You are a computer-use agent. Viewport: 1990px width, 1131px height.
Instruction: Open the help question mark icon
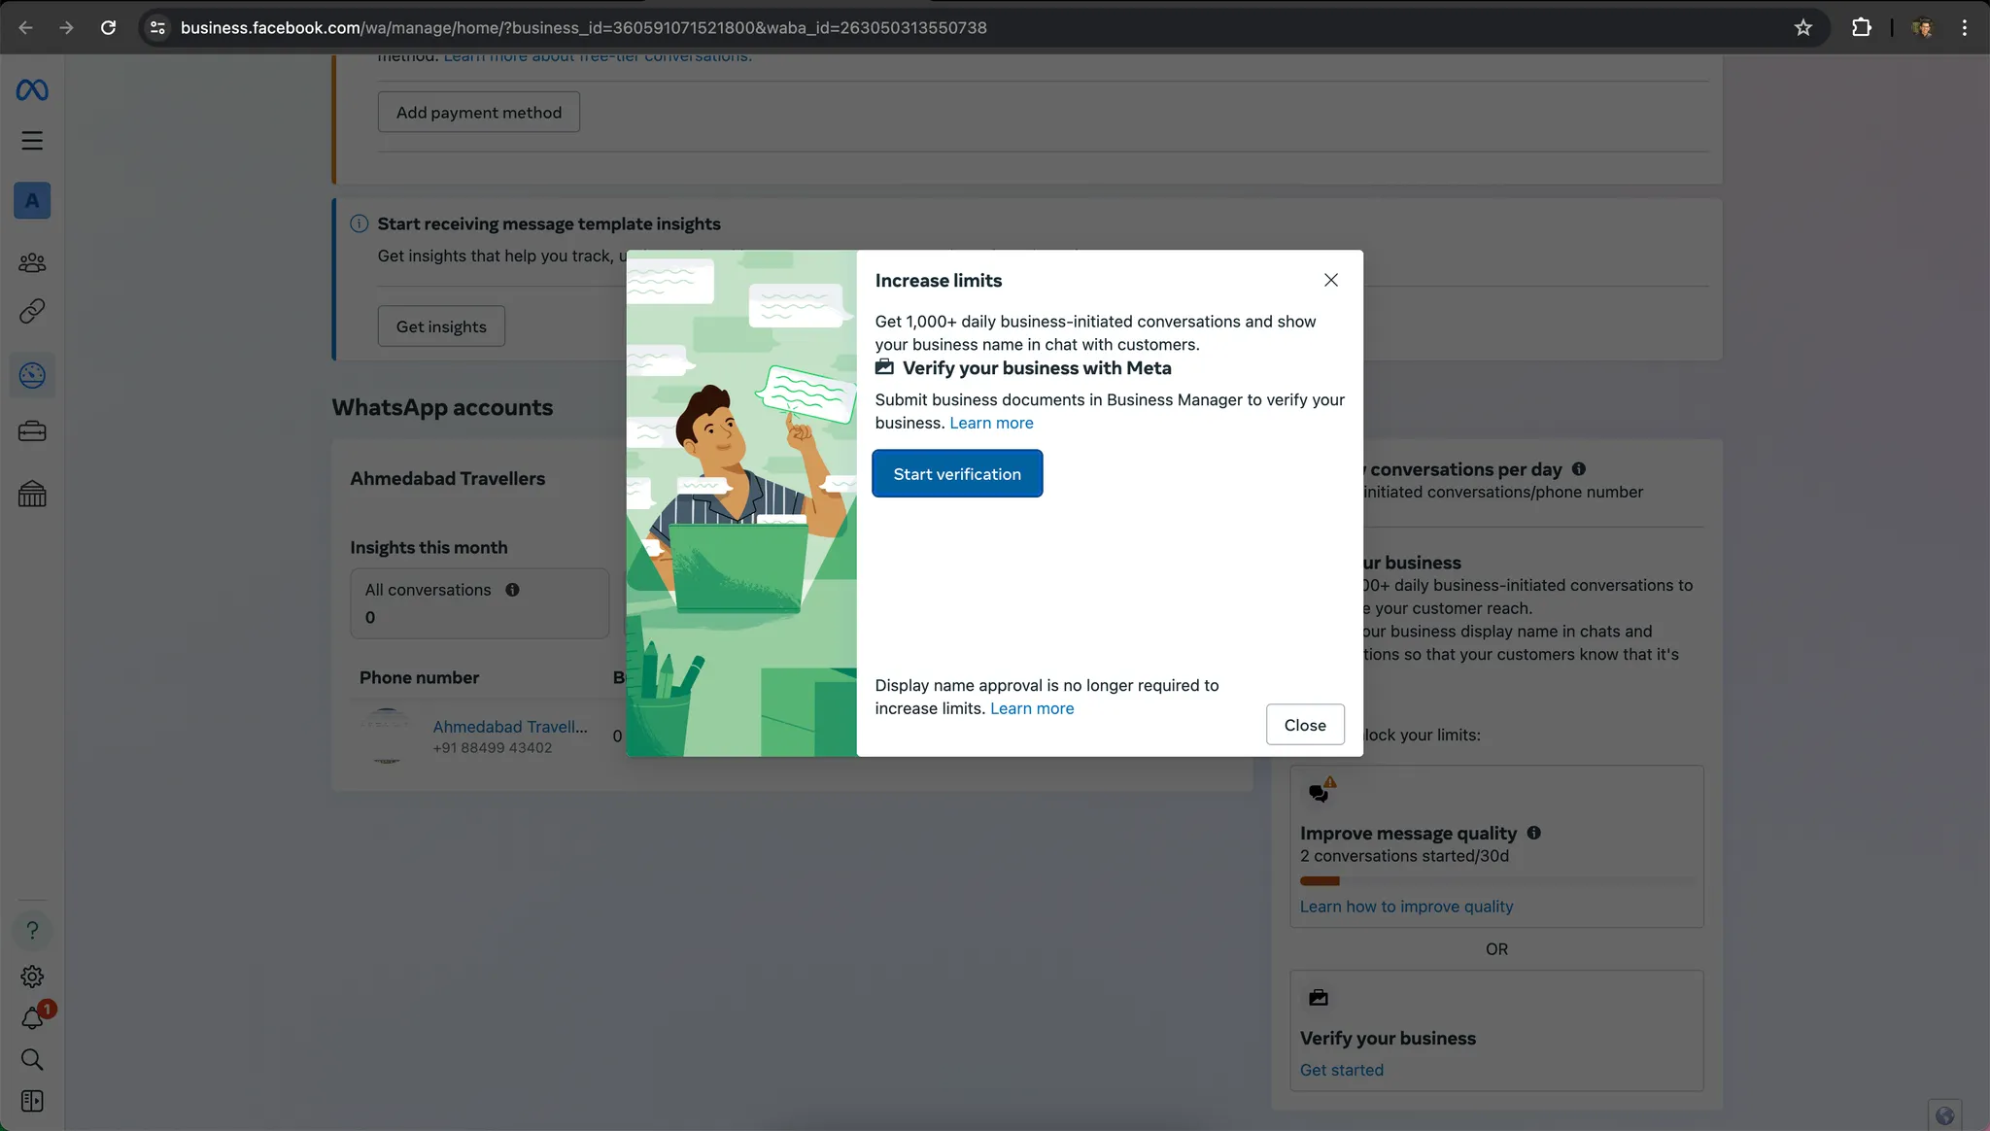point(32,931)
